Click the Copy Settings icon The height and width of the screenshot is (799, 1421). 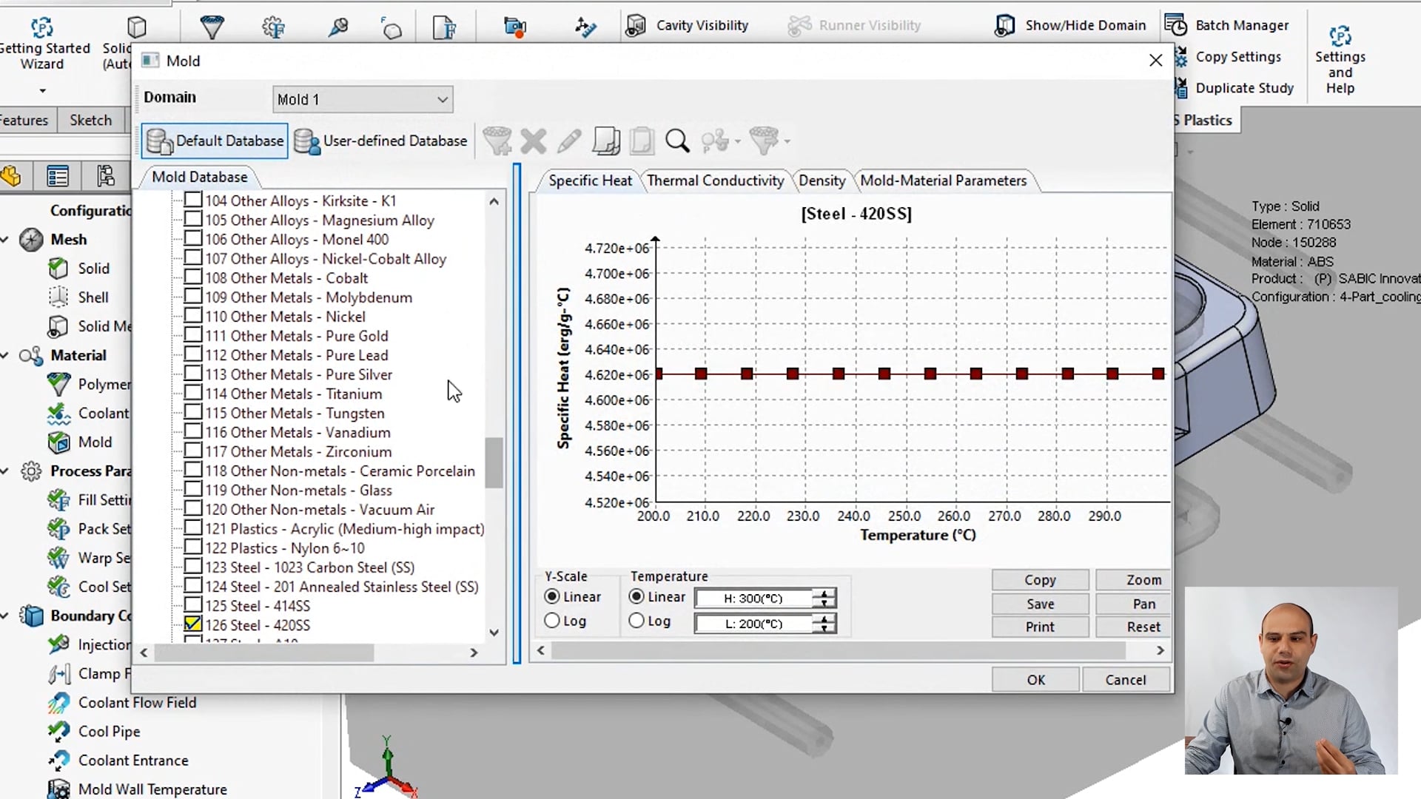(1180, 56)
